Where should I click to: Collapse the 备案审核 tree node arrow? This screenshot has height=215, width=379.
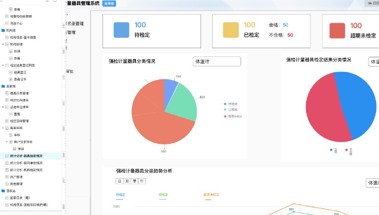3,128
